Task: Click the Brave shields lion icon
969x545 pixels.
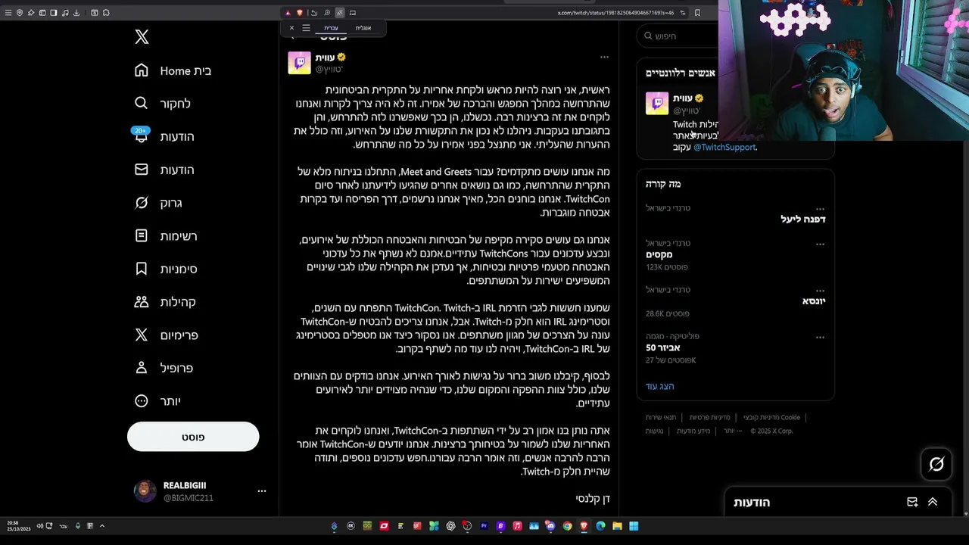Action: [x=300, y=13]
